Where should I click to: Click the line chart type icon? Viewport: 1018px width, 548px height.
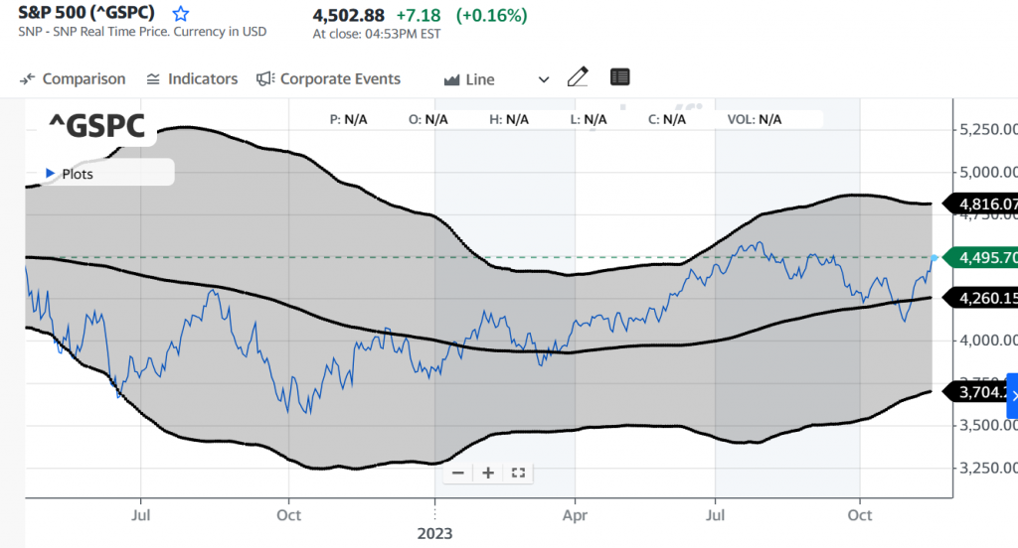(452, 79)
